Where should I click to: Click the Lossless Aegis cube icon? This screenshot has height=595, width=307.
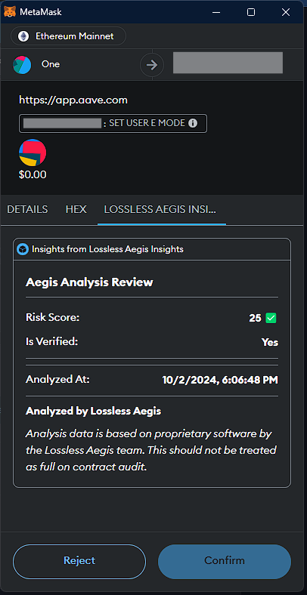pos(23,249)
